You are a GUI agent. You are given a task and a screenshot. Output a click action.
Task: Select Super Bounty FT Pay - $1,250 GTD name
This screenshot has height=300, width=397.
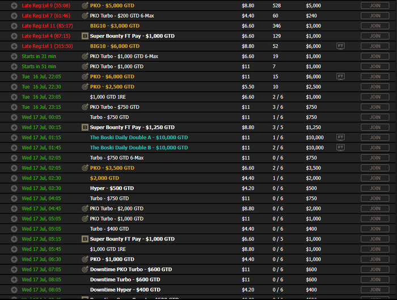tap(132, 128)
